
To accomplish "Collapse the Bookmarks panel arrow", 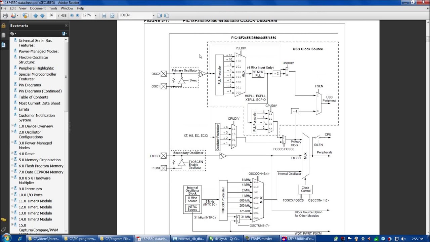I will click(x=67, y=26).
